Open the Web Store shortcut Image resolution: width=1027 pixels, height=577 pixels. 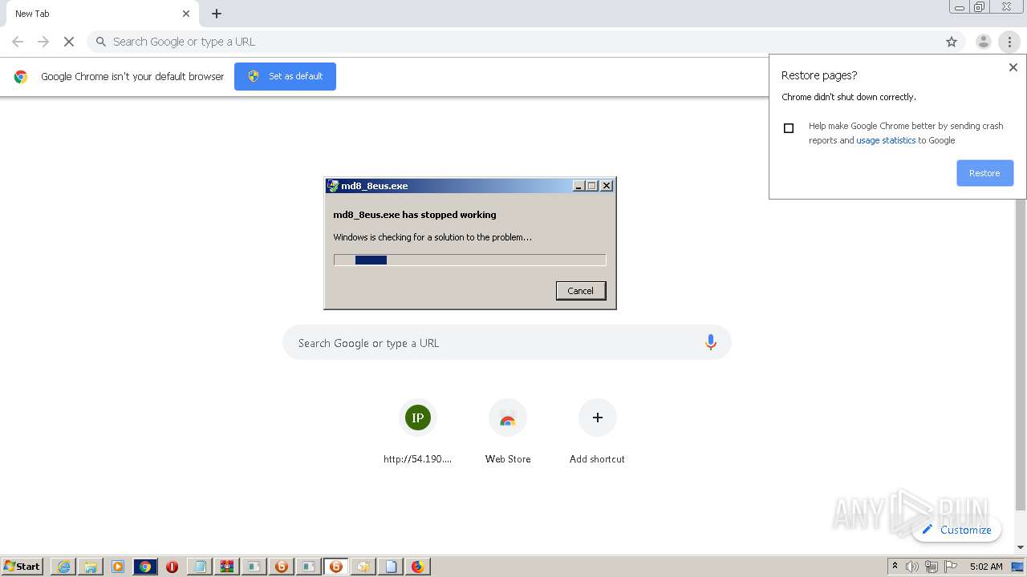pyautogui.click(x=508, y=431)
